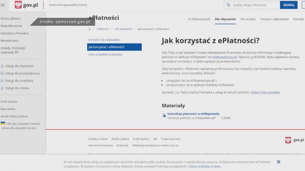The height and width of the screenshot is (171, 305).
Task: Open Serwis Służby Cywilnej sidebar link
Action: [14, 116]
